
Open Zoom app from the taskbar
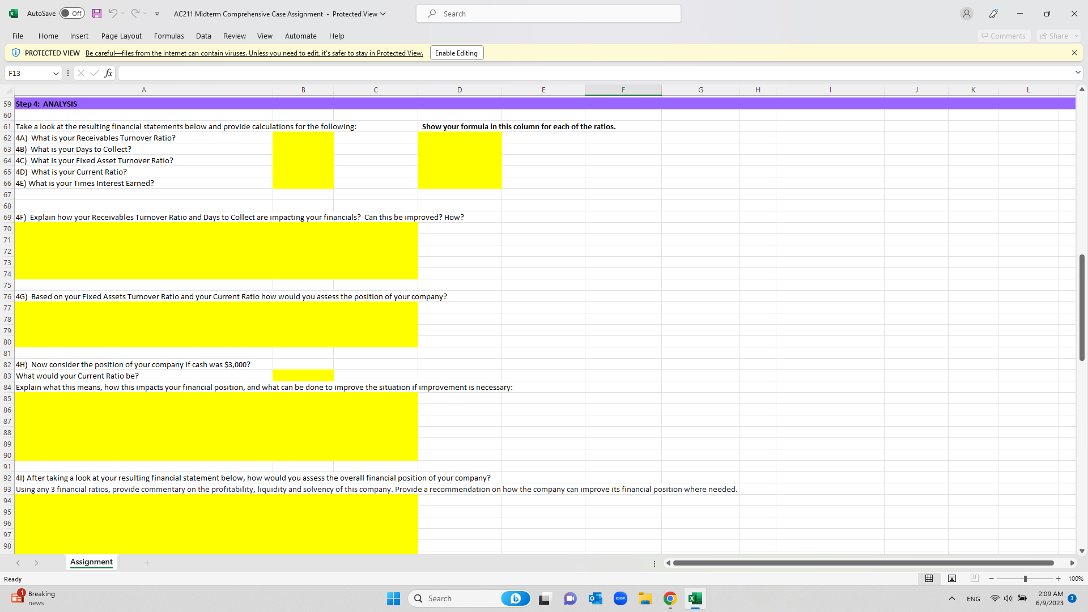point(620,598)
